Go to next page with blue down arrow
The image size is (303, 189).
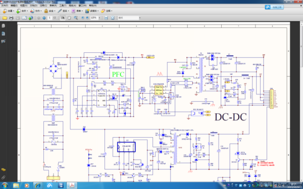pyautogui.click(x=44, y=18)
